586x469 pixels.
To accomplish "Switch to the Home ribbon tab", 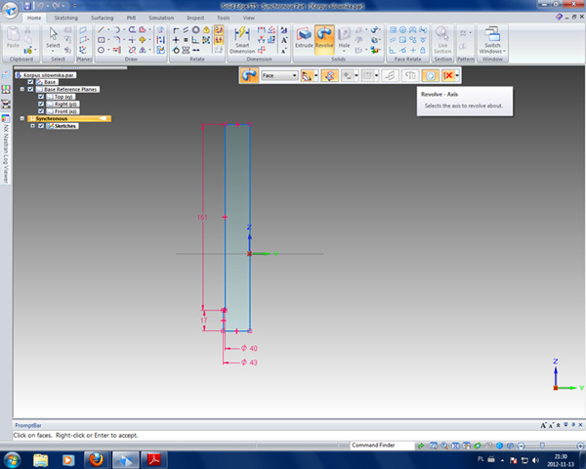I will [34, 18].
